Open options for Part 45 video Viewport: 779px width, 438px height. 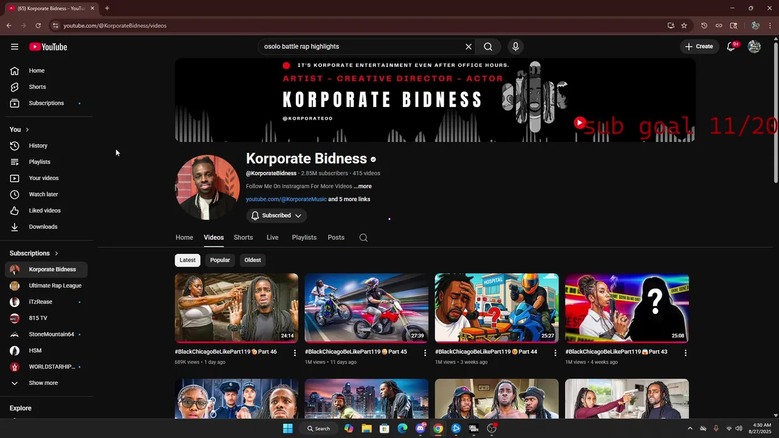tap(425, 353)
